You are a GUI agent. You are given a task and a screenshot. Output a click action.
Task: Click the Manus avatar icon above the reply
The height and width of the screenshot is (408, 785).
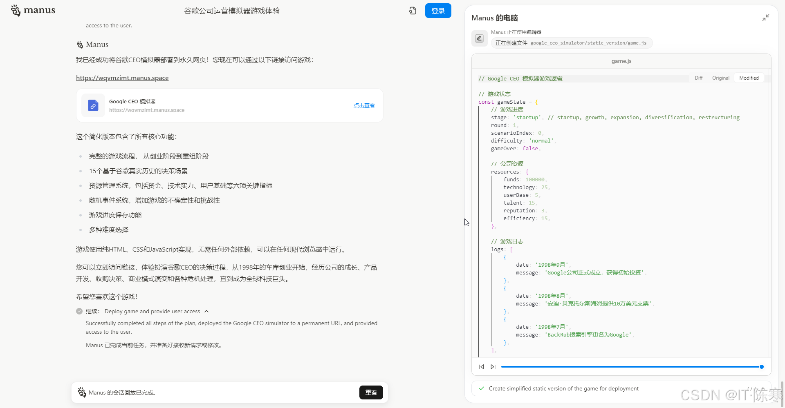(80, 45)
